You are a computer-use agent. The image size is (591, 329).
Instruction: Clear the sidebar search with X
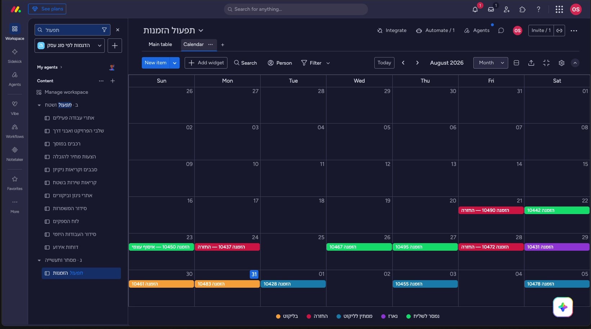[x=118, y=30]
